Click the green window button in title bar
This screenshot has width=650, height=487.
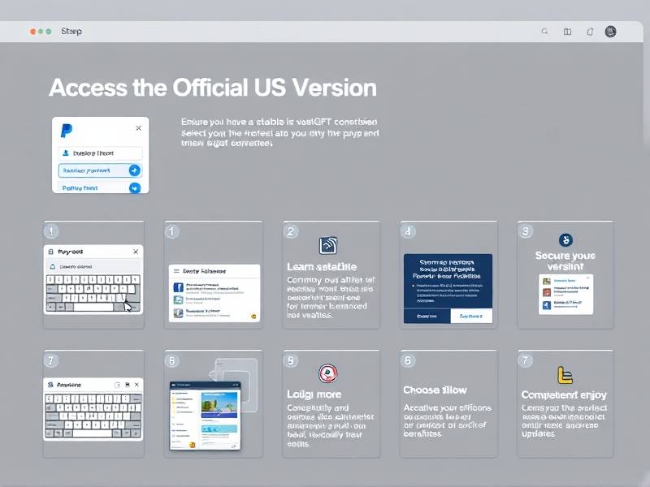[x=49, y=32]
